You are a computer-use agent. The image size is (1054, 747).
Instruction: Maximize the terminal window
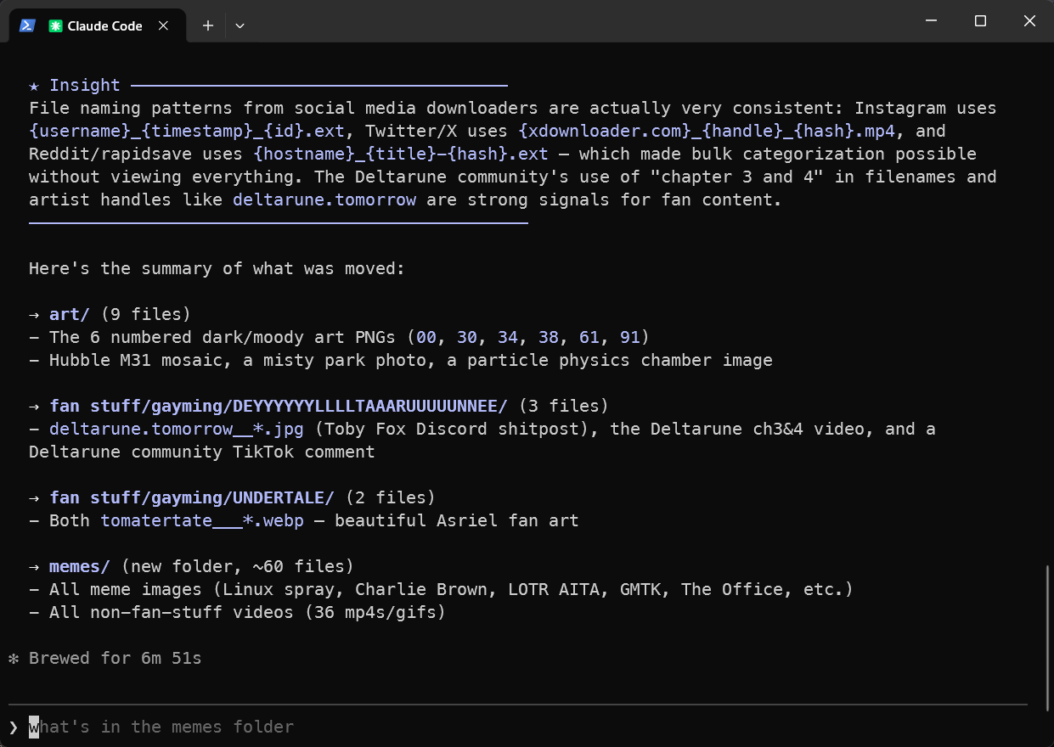coord(980,21)
